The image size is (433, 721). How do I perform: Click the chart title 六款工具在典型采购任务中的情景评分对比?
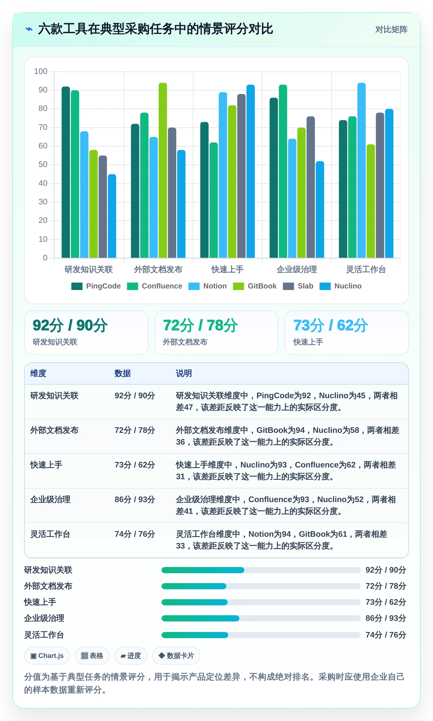156,29
